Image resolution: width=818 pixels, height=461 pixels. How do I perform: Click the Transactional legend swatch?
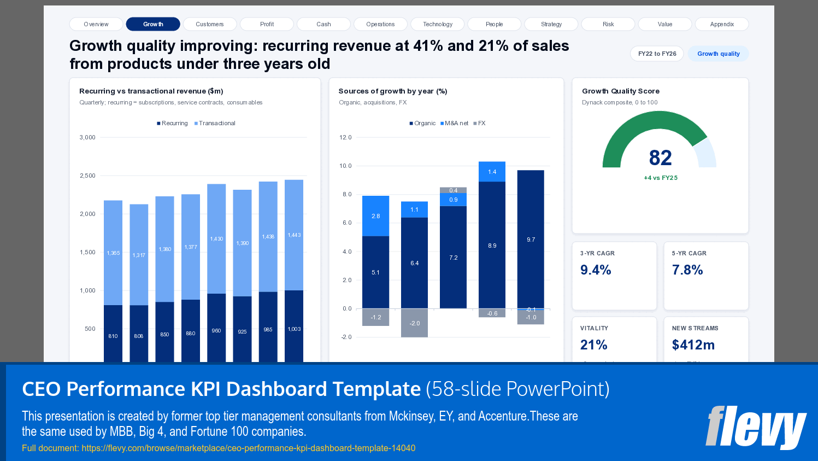pos(196,124)
